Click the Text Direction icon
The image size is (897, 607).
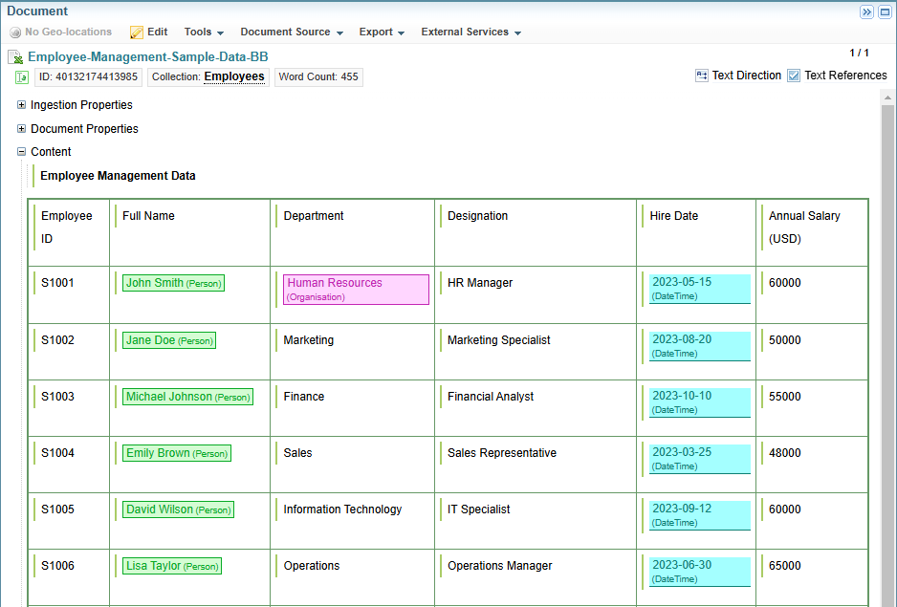coord(702,76)
